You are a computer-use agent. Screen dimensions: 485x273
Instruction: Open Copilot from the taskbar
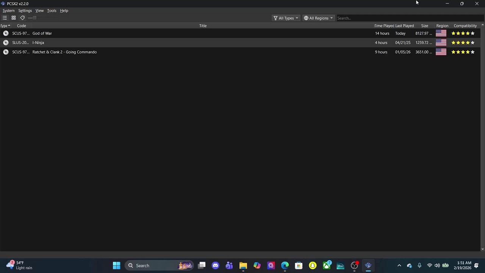257,265
